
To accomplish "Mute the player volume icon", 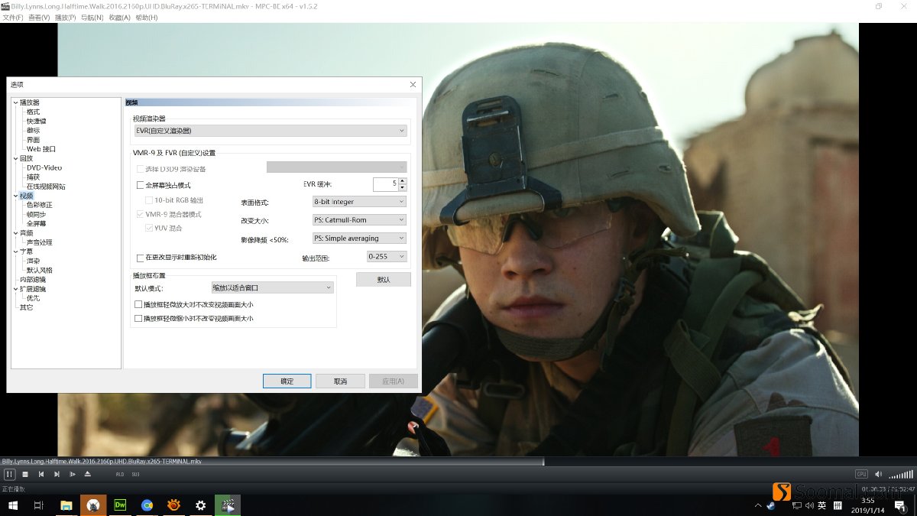I will point(877,473).
